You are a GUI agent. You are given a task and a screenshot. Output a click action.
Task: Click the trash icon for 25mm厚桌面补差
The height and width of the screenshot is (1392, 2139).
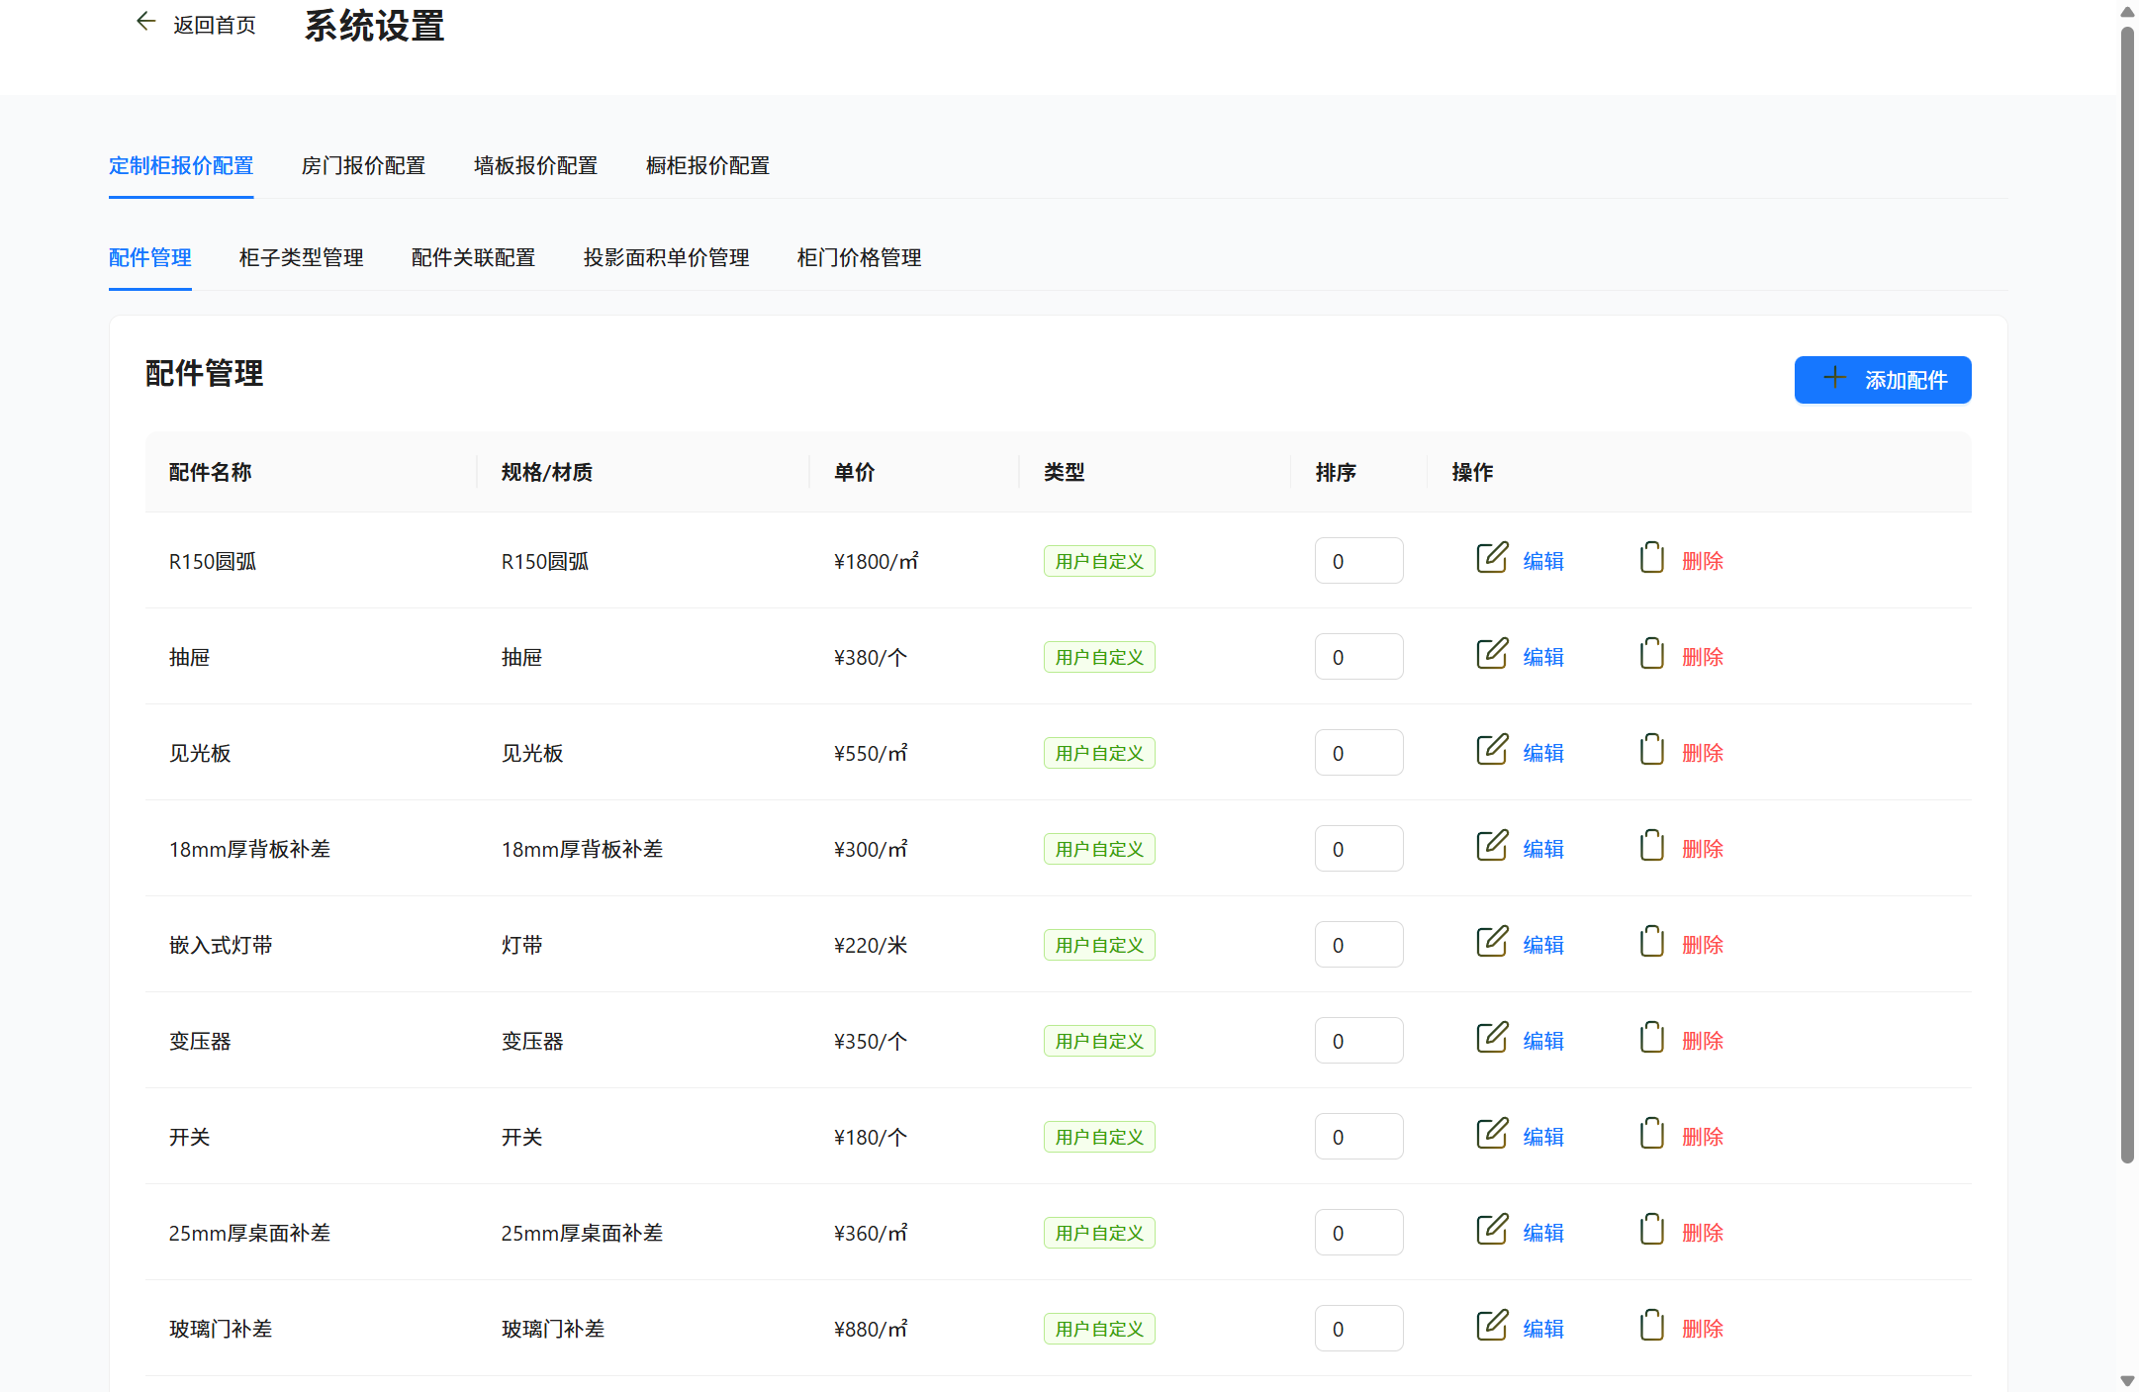1651,1230
